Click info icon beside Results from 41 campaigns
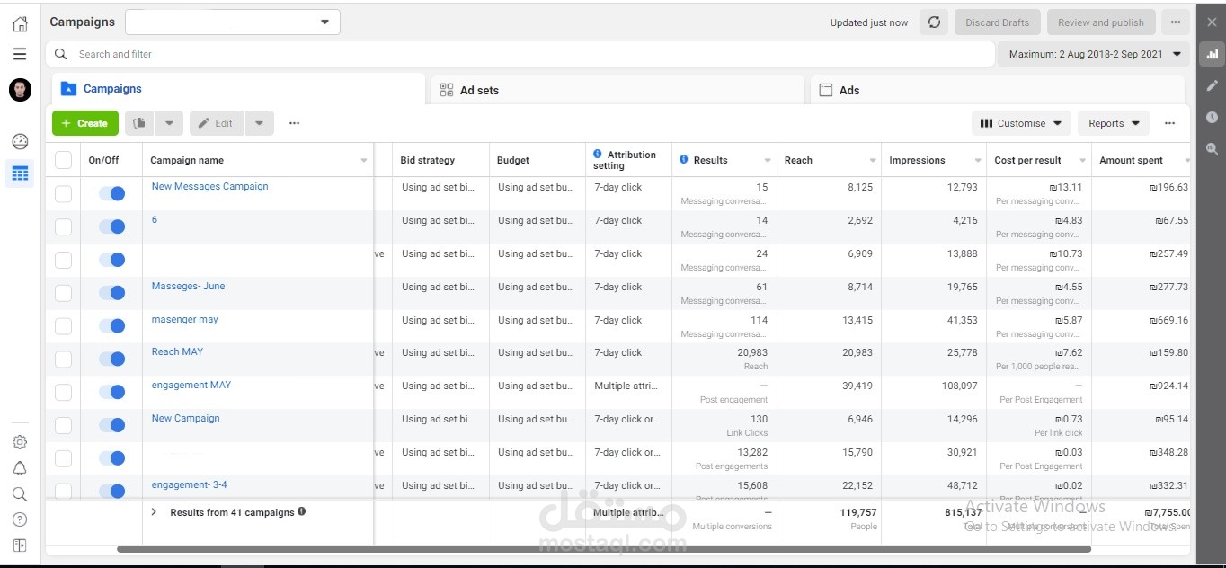Image resolution: width=1226 pixels, height=568 pixels. [302, 511]
